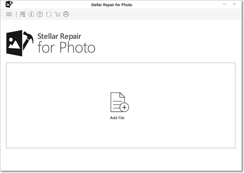Click the flag-shaped language icon
The height and width of the screenshot is (173, 244).
pos(23,14)
